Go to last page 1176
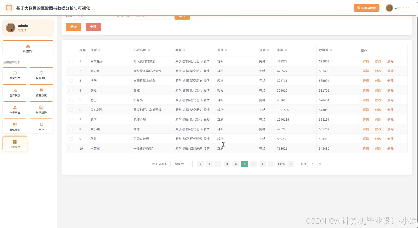The height and width of the screenshot is (228, 418). pos(281,164)
